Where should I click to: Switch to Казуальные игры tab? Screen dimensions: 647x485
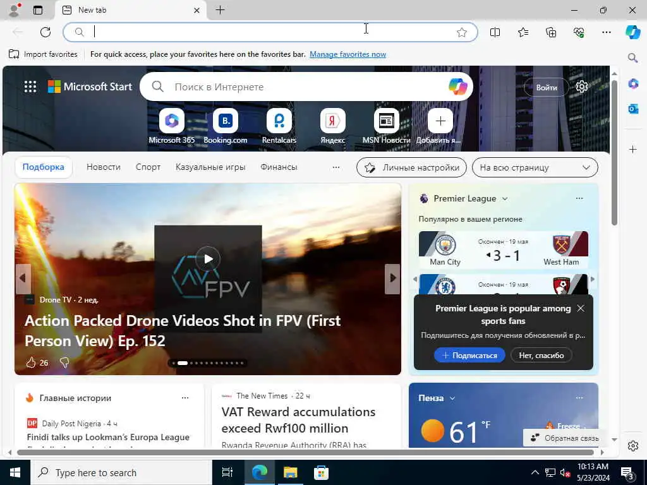pos(210,167)
